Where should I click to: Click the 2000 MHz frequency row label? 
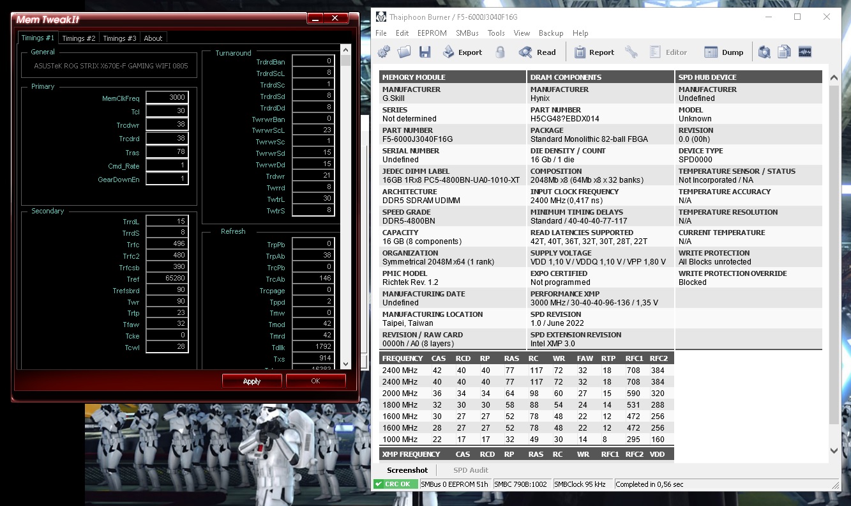pyautogui.click(x=400, y=394)
